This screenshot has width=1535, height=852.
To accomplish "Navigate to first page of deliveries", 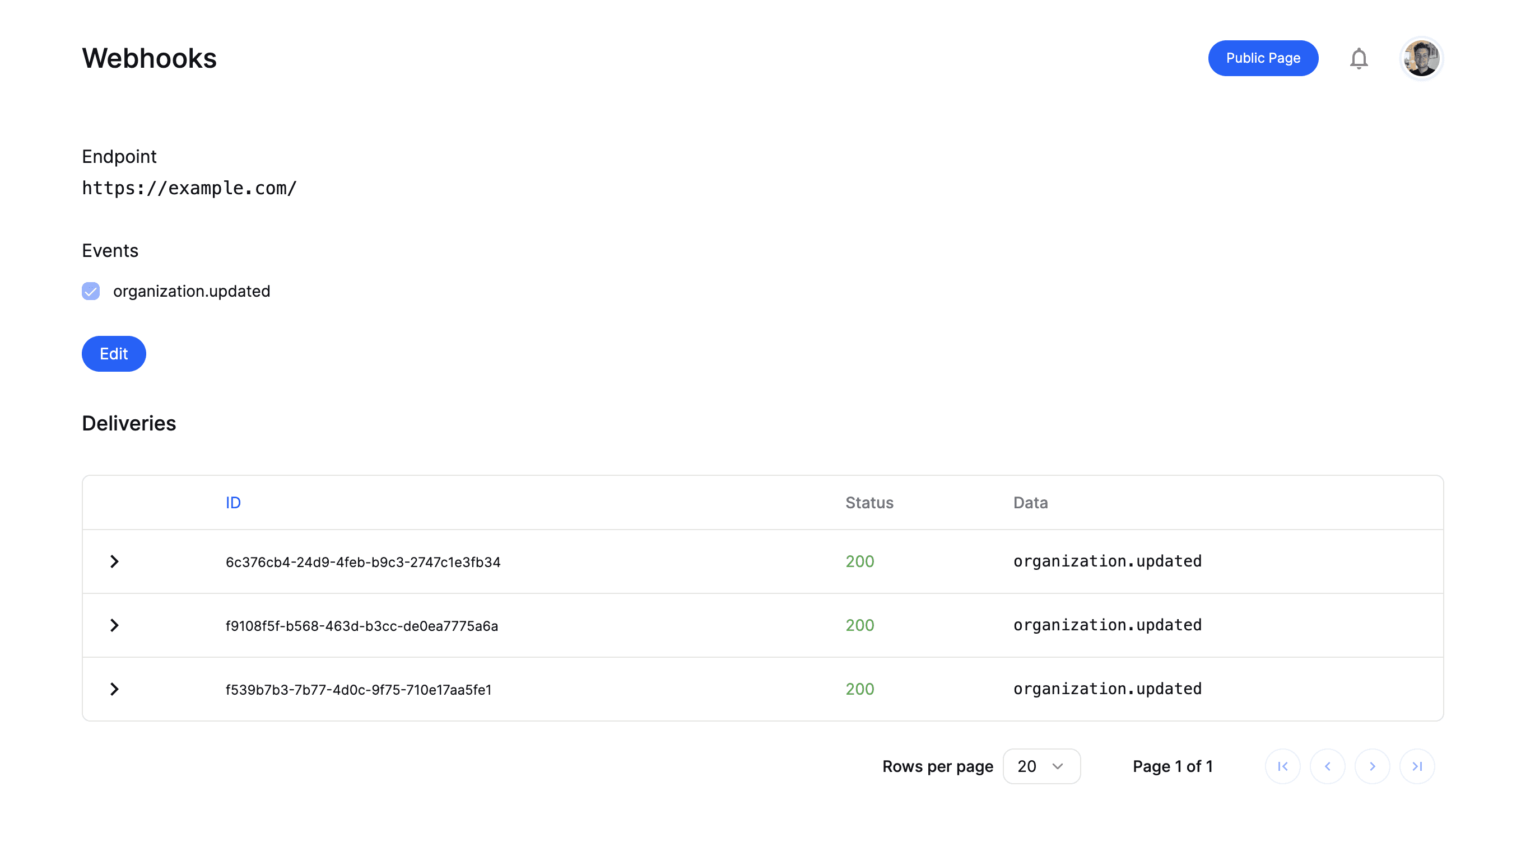I will coord(1282,766).
